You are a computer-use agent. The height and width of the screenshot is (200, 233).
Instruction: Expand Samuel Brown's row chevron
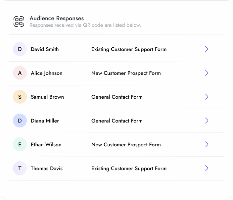coord(207,97)
